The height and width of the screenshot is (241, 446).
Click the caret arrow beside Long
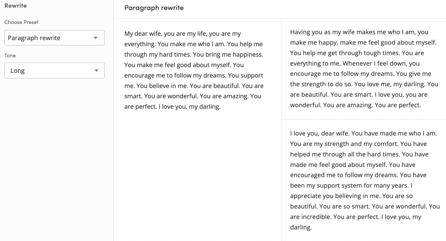tap(96, 71)
